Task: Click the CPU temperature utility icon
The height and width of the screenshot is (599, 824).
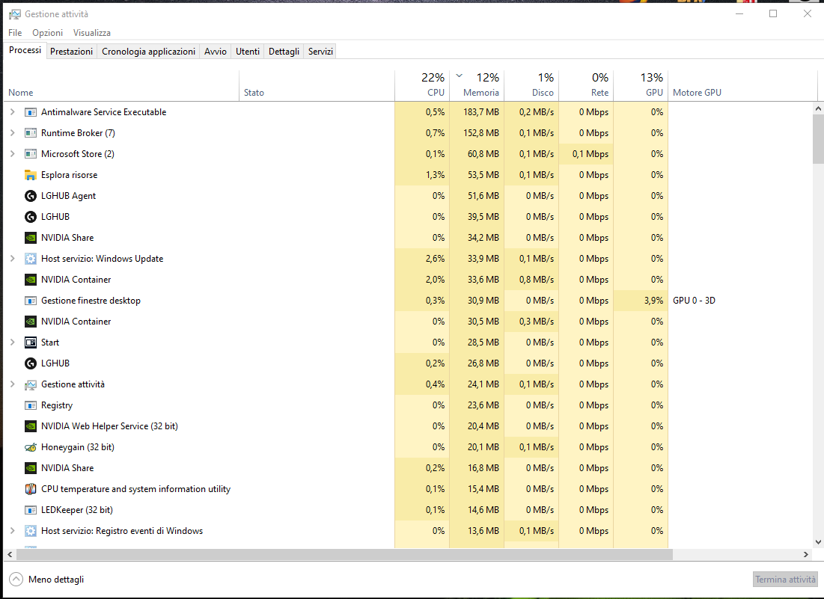Action: point(31,489)
